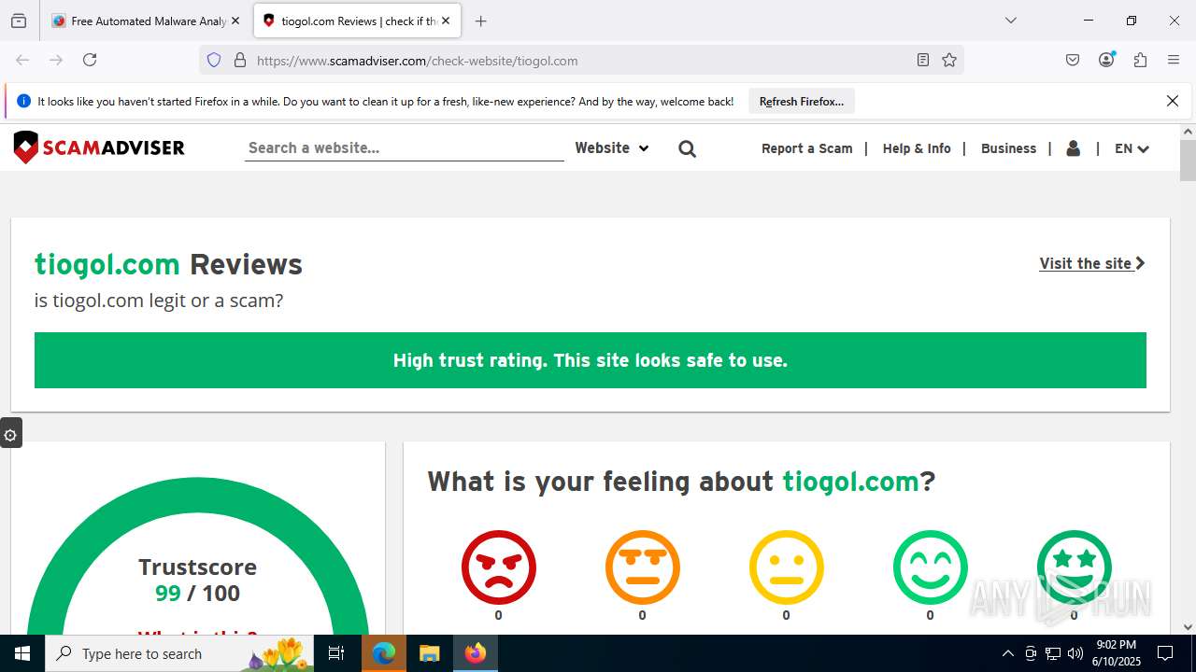Select the green star-eyes face rating
Screen dimensions: 1196x672
coord(1074,567)
